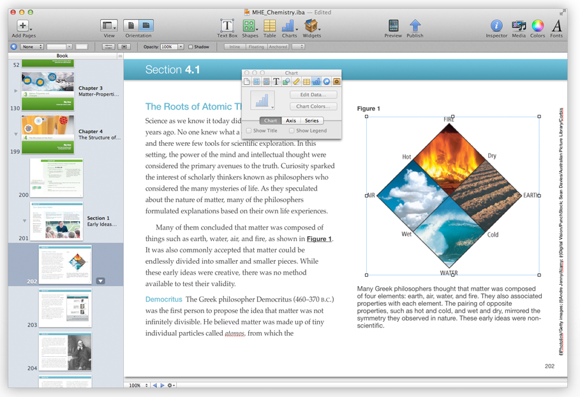This screenshot has width=580, height=397.
Task: Switch to Metrics ruler inspector icon
Action: click(x=297, y=82)
